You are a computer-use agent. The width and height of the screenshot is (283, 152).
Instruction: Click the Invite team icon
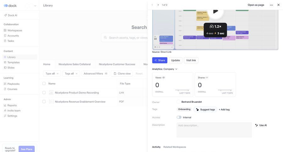(5, 110)
